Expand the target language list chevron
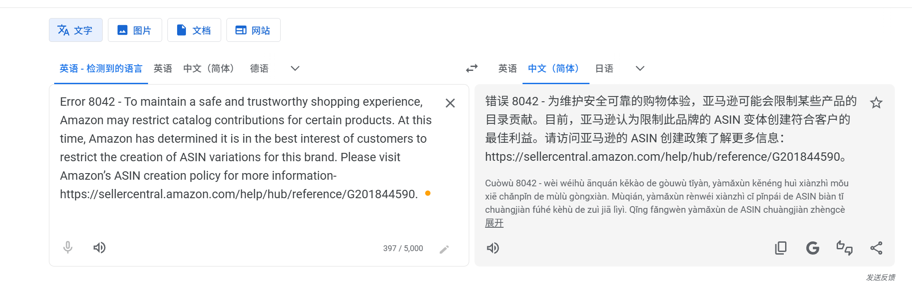The image size is (912, 296). pyautogui.click(x=640, y=69)
